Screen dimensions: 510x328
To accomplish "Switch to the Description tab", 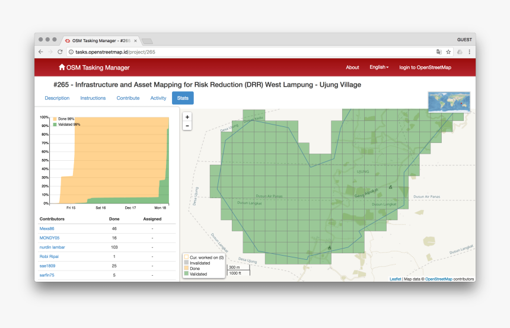I will click(x=57, y=98).
